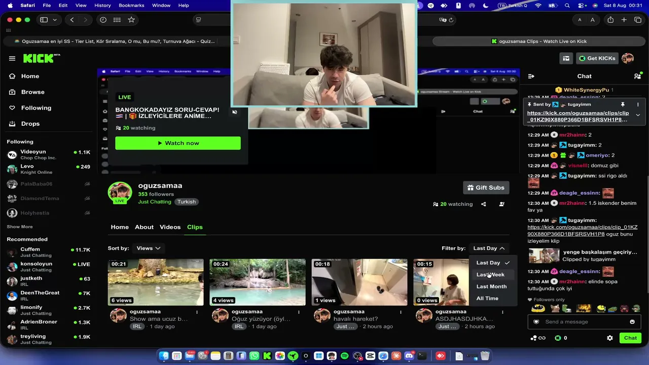The height and width of the screenshot is (365, 649).
Task: Click the Gift Subs button
Action: [486, 188]
